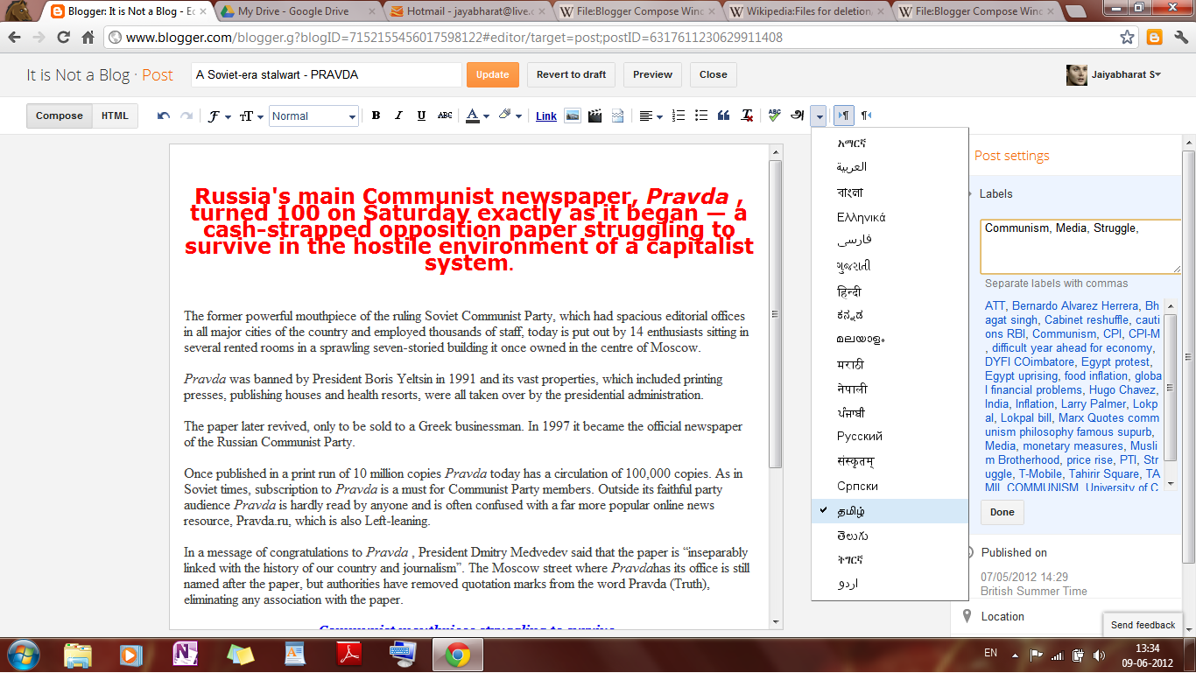Click the labels text box
The image size is (1196, 673).
coord(1080,246)
